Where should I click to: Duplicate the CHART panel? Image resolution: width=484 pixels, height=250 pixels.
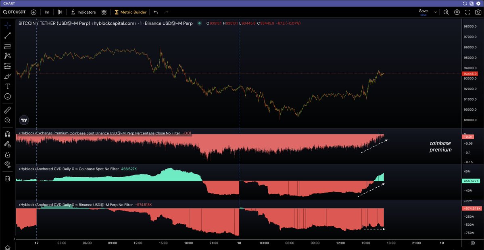pos(472,3)
